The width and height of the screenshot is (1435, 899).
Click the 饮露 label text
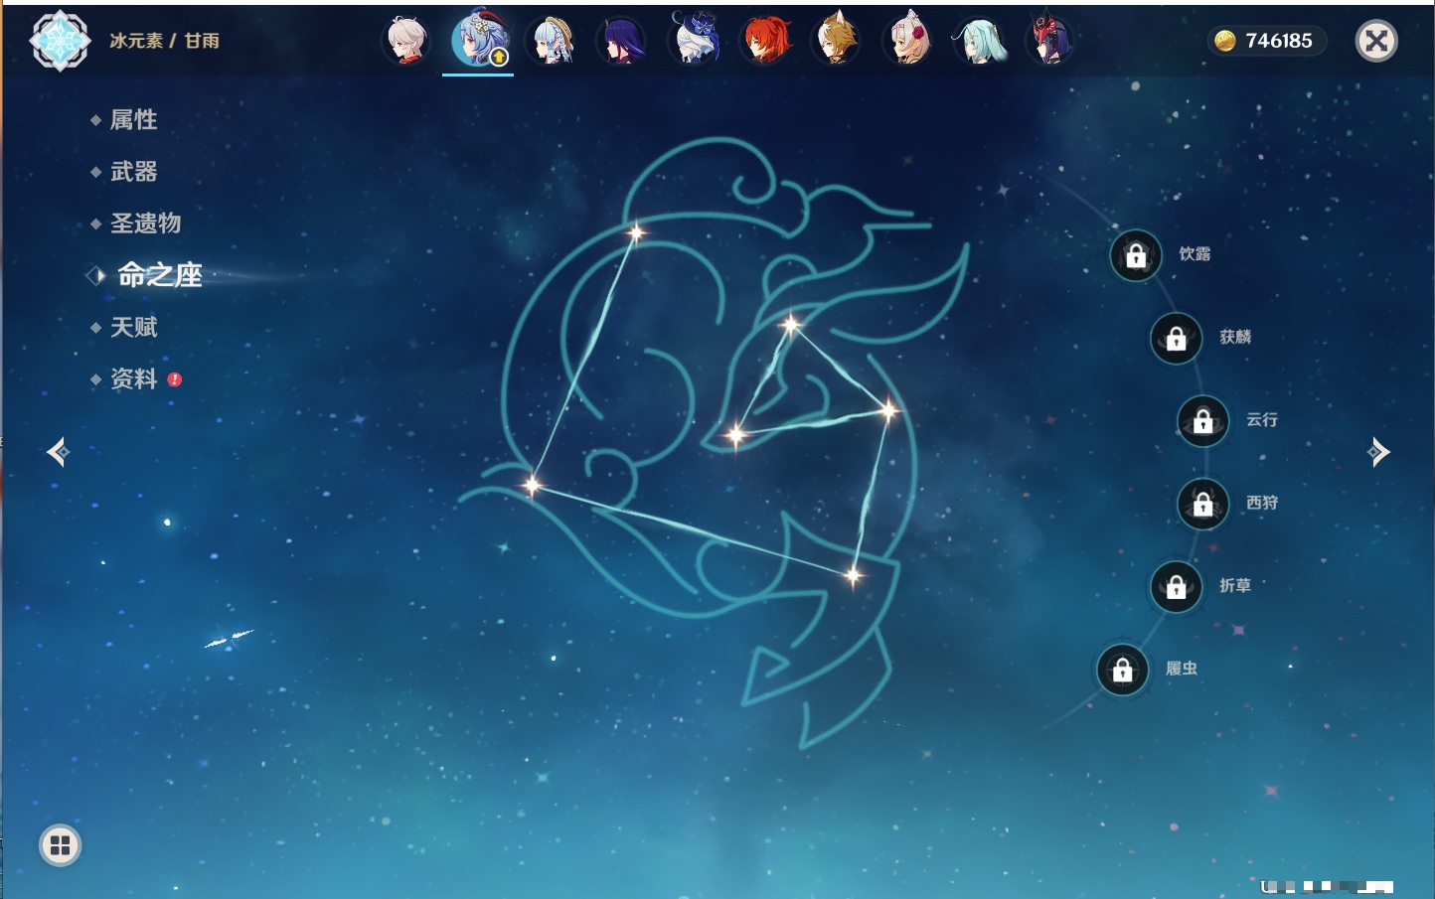pos(1195,254)
